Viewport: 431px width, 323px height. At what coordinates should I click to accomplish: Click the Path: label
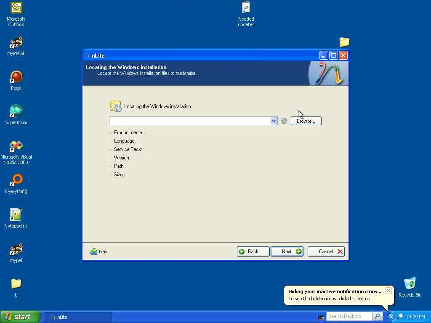(x=119, y=166)
